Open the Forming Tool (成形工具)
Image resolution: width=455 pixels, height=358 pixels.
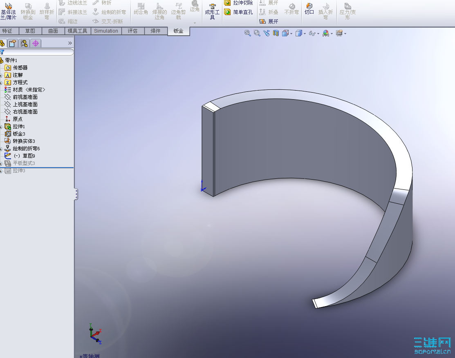212,11
